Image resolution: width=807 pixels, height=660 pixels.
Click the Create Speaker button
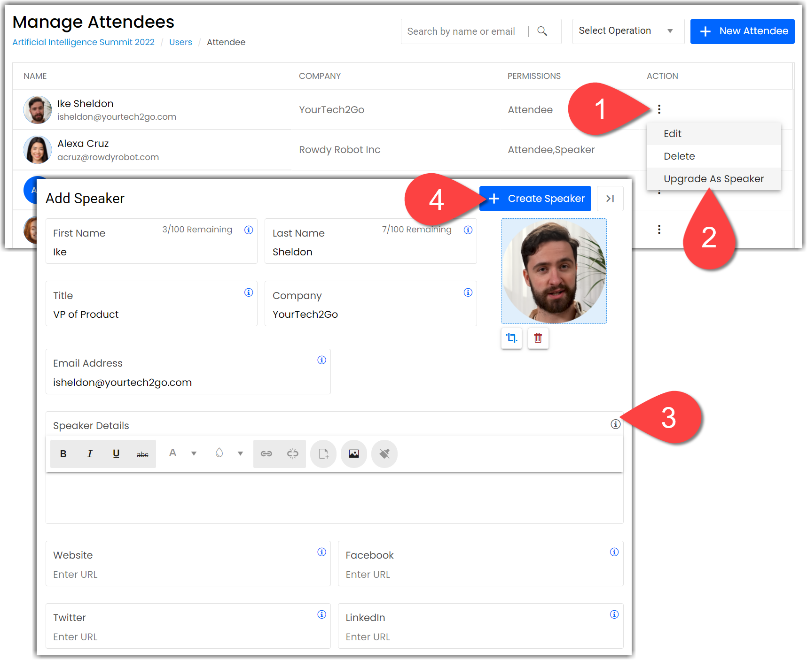(535, 199)
